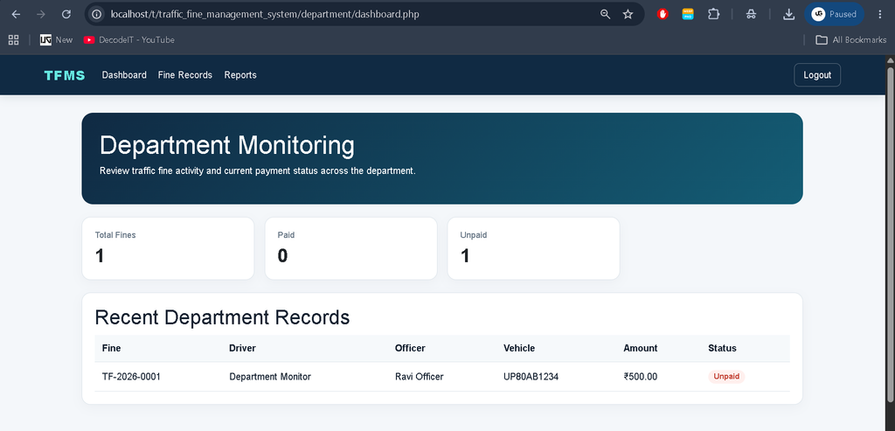Click the Total Fines card
The height and width of the screenshot is (431, 895).
coord(168,248)
